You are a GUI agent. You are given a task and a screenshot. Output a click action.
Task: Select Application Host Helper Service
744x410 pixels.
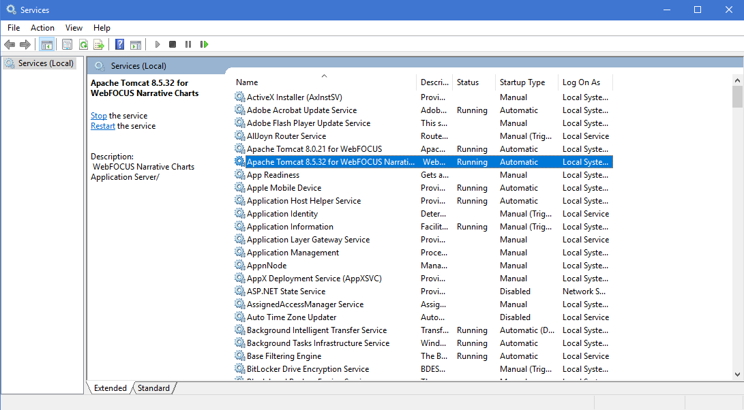click(x=303, y=201)
